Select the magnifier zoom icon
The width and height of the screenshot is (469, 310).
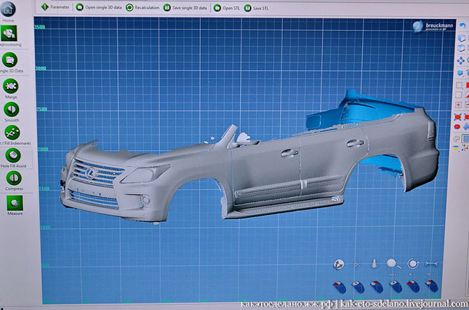pos(393,263)
